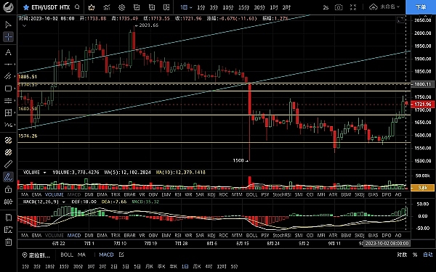
Task: Switch sub-chart to KDJ indicator tab
Action: coord(211,235)
